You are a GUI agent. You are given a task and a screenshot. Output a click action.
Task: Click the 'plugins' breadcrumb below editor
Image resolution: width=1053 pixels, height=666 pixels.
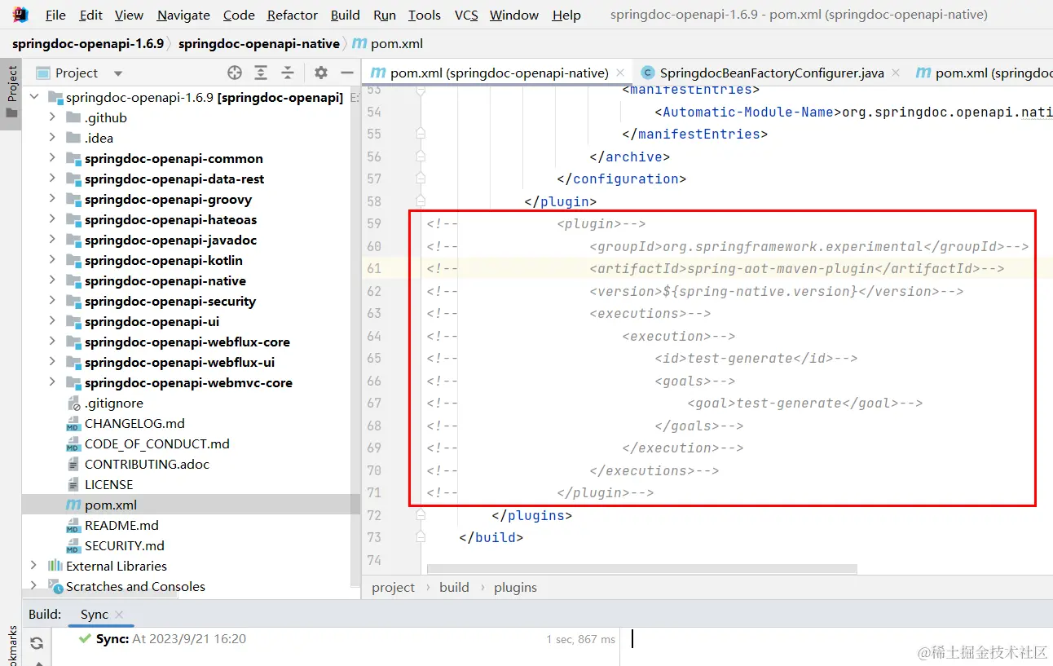click(x=515, y=587)
